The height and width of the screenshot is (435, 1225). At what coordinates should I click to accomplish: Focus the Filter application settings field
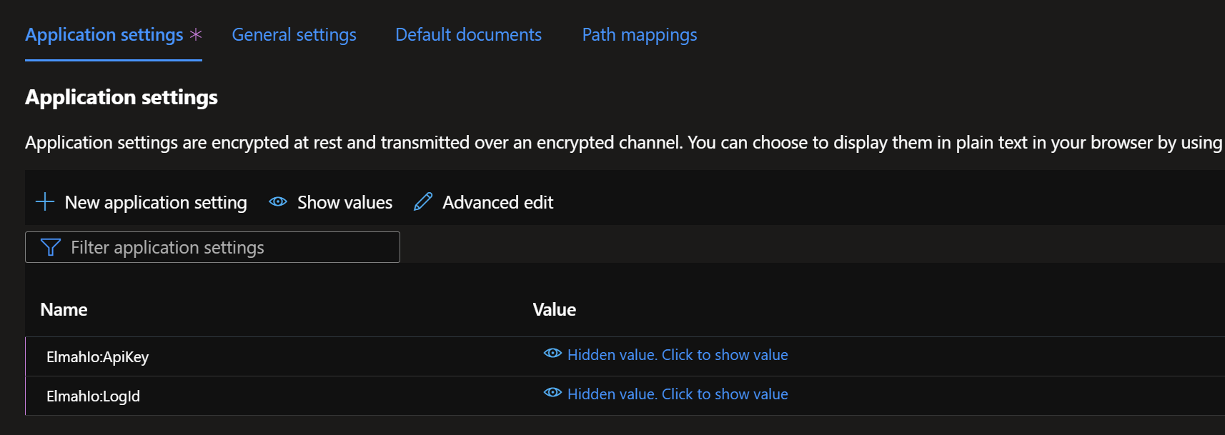point(212,247)
